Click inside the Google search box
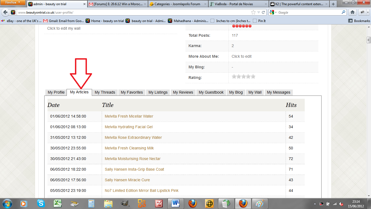Viewport: 371px width, 209px height. tap(309, 13)
